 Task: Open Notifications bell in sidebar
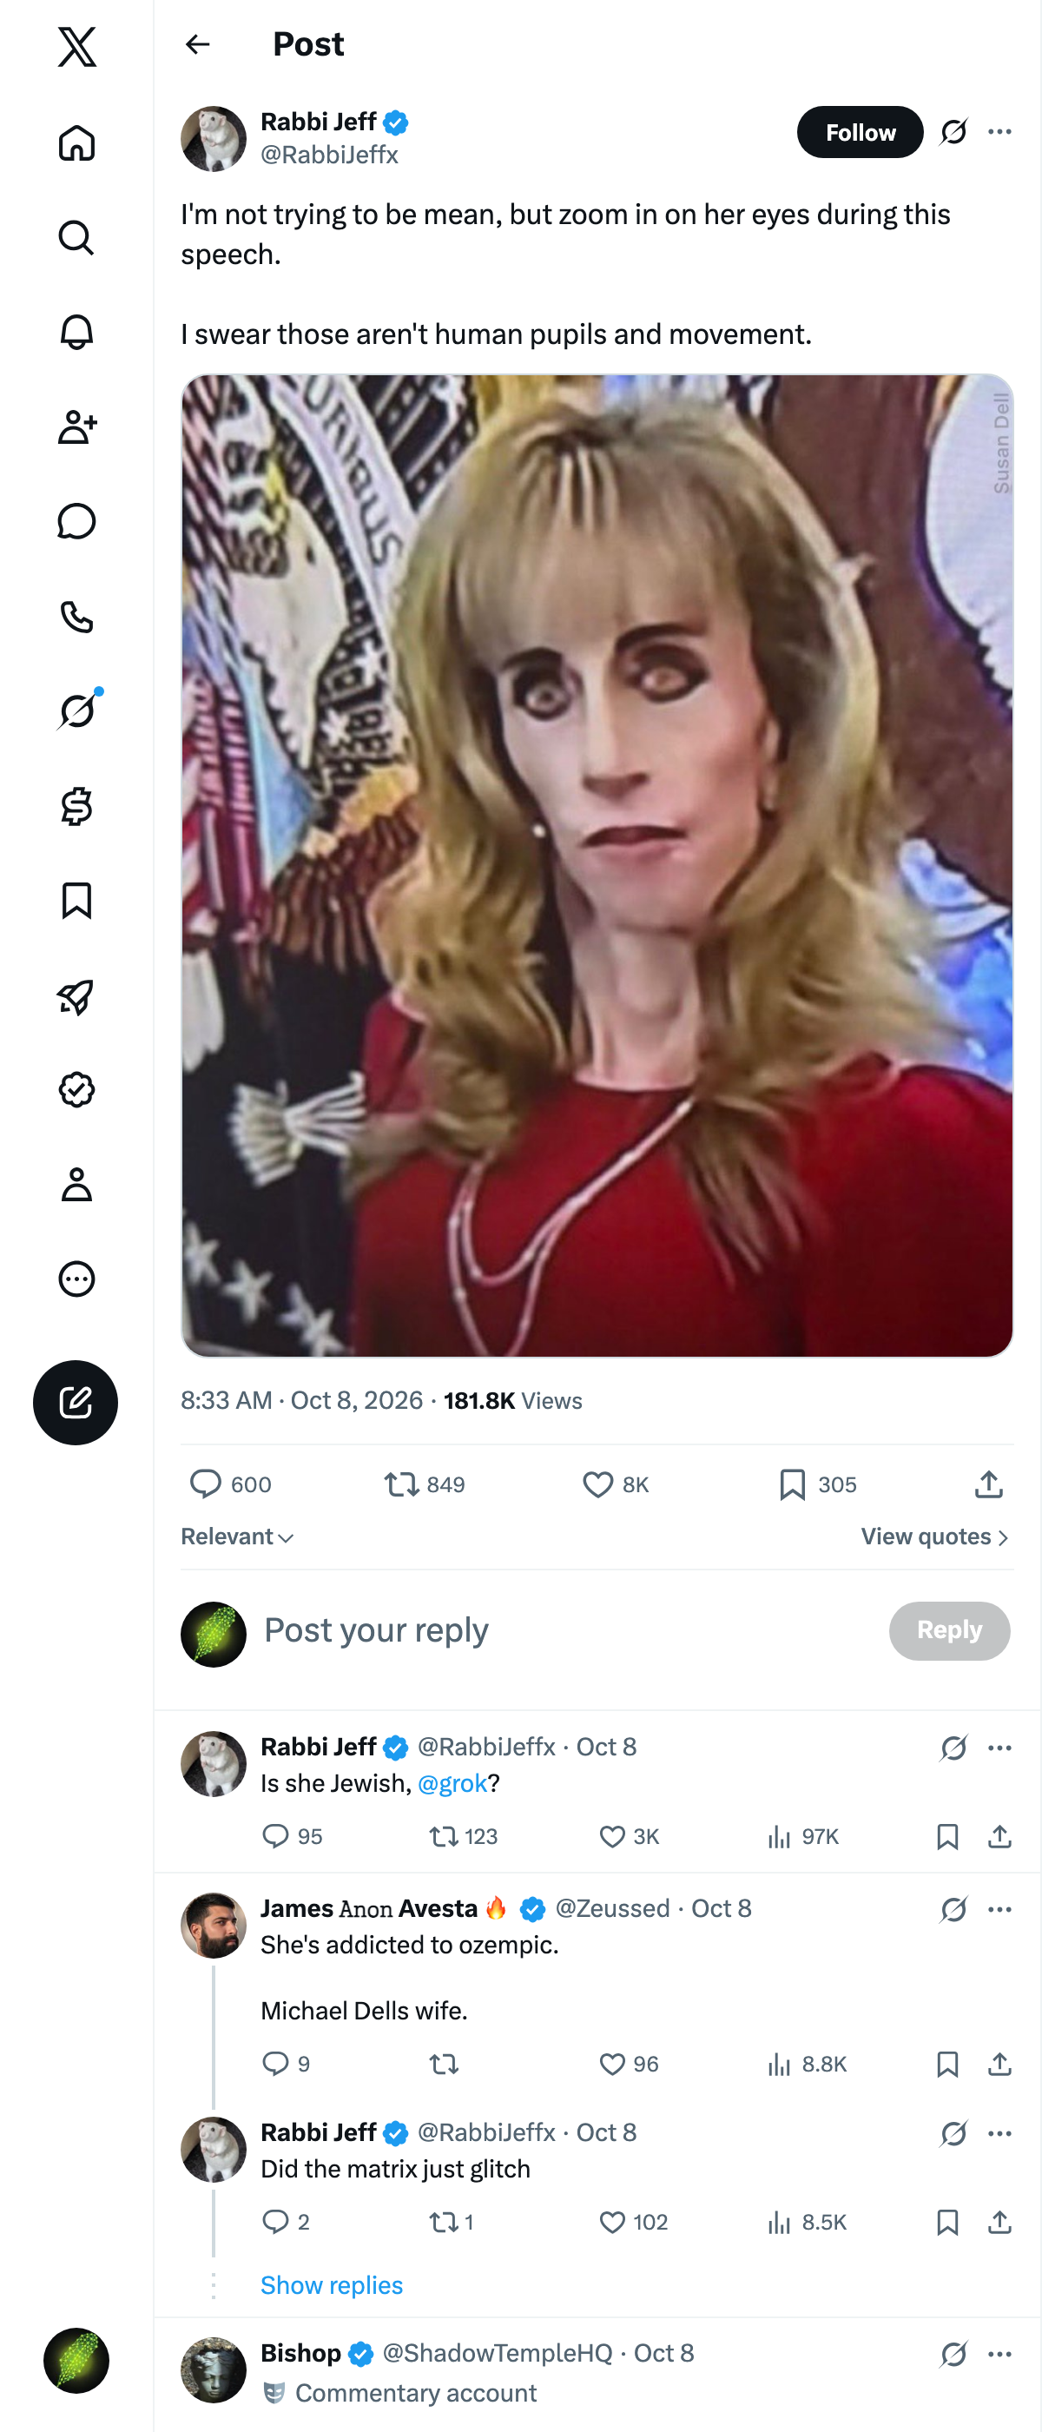(76, 333)
